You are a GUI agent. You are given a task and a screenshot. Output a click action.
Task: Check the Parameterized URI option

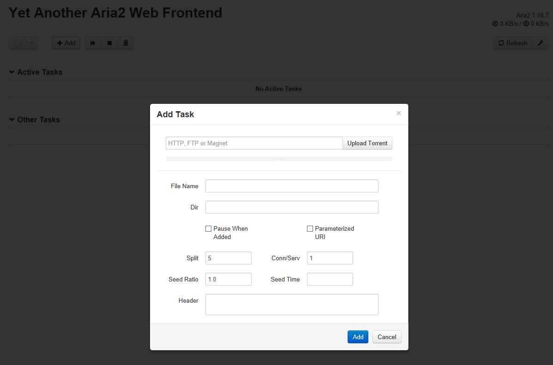pos(310,228)
